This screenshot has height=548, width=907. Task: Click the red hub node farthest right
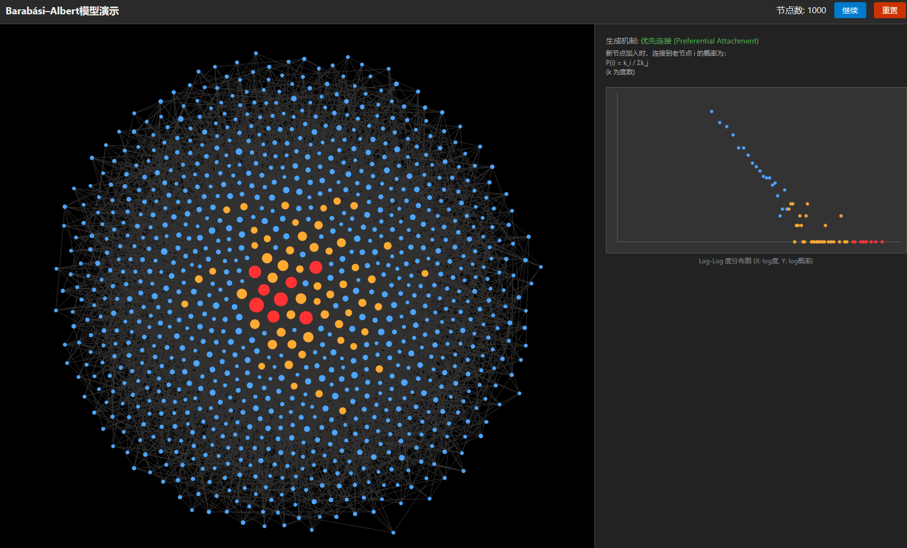click(316, 268)
